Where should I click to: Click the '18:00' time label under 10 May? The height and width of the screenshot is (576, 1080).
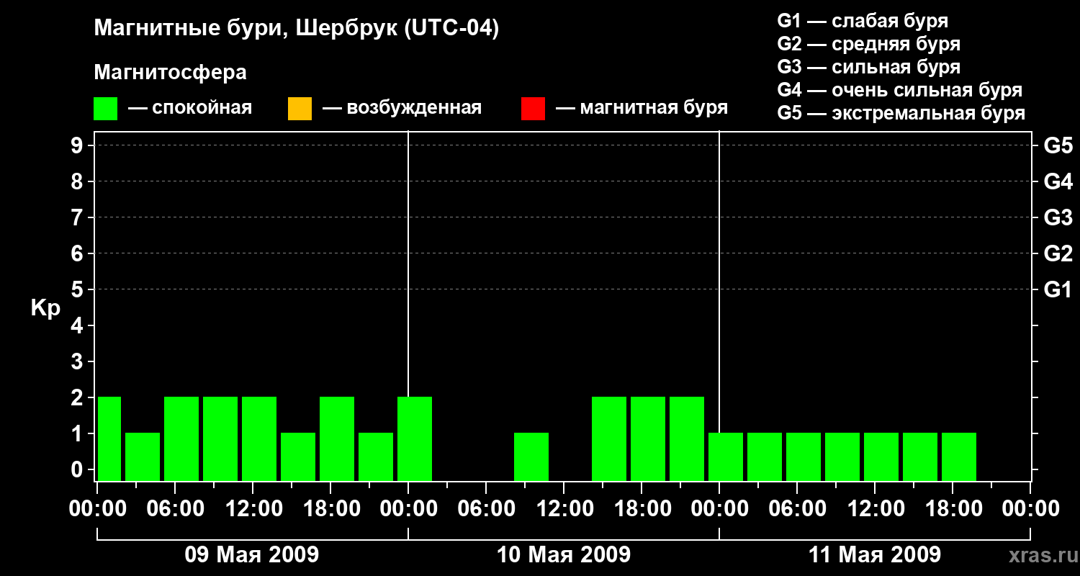(x=642, y=509)
